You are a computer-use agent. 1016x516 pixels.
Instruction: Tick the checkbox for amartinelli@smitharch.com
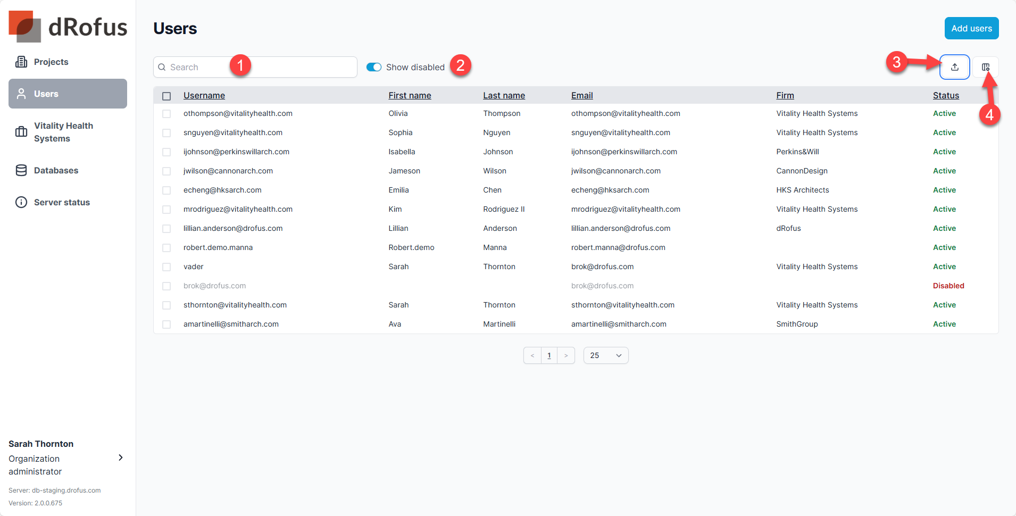166,324
